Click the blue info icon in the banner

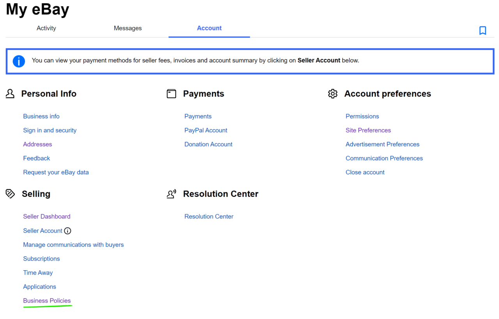pos(19,61)
